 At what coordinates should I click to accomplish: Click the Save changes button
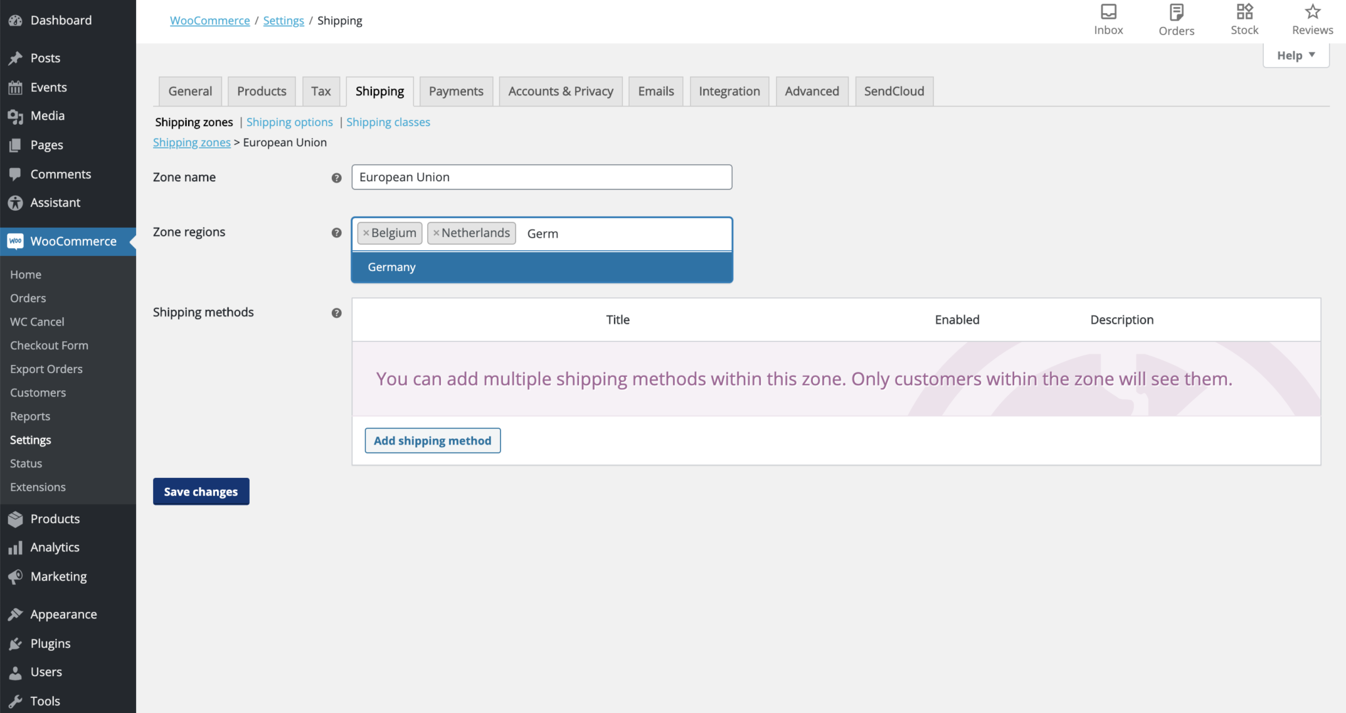click(x=200, y=491)
